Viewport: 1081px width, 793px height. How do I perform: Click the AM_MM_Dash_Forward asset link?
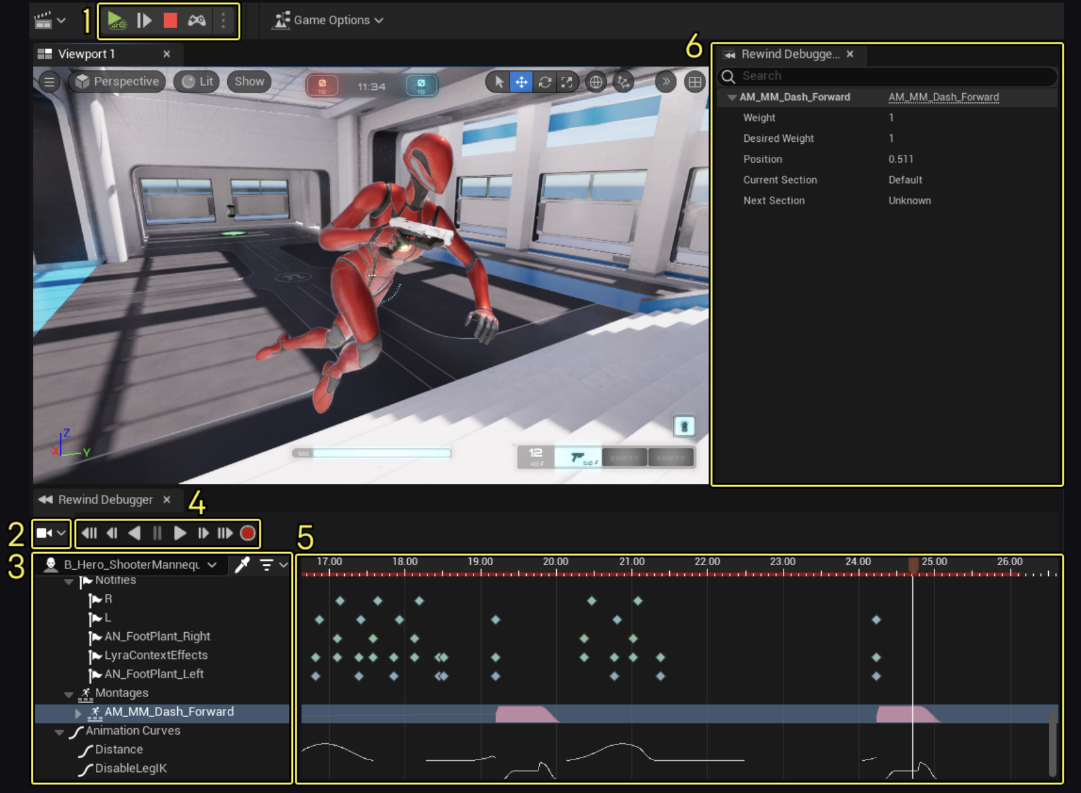pos(943,97)
